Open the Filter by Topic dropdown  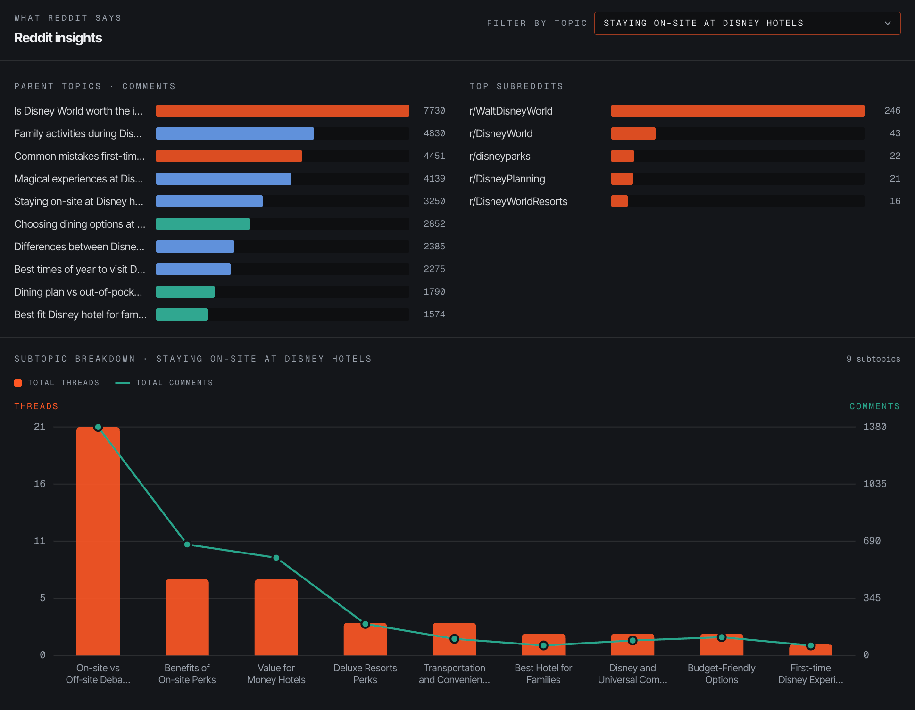point(747,23)
